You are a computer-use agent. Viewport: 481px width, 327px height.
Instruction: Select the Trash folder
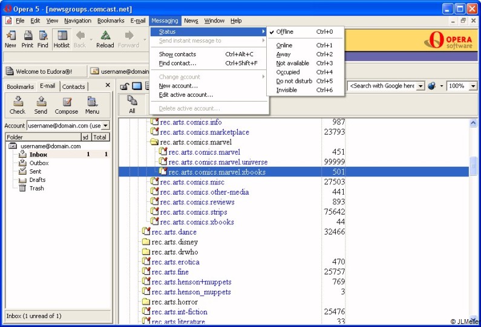[x=36, y=188]
